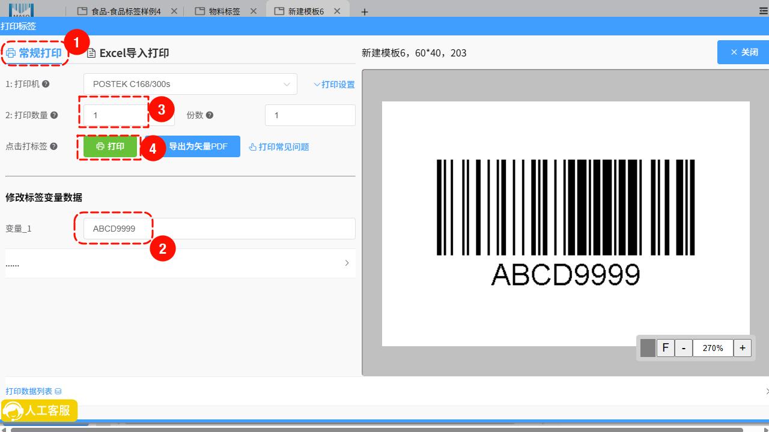Expand the "......" row chevron

pos(347,263)
